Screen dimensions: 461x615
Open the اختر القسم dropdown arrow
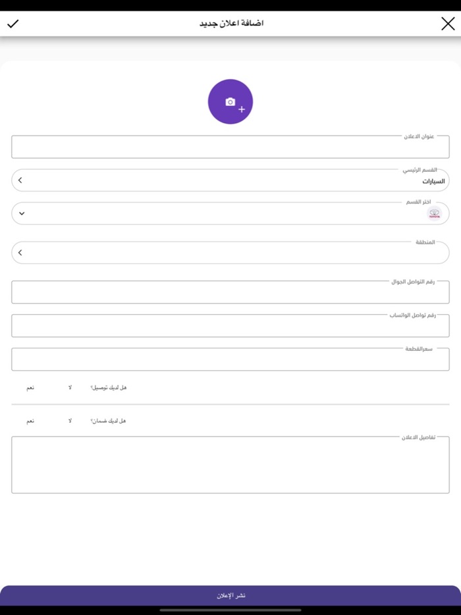(22, 213)
